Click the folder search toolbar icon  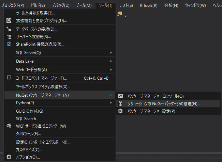pos(119,14)
